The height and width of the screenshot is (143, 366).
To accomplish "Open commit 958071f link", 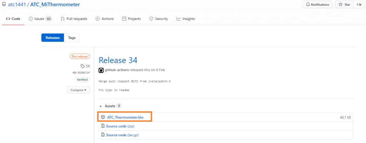I will click(84, 73).
